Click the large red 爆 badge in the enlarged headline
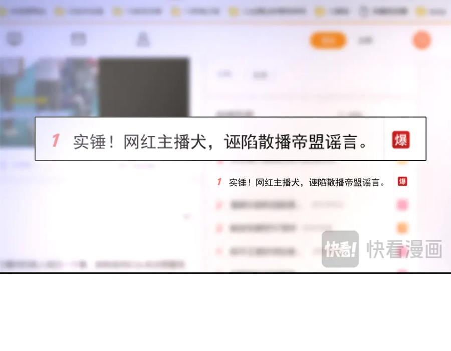Viewport: 451px width, 351px height. [400, 140]
